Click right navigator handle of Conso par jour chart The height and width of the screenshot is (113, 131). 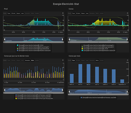tap(63, 90)
